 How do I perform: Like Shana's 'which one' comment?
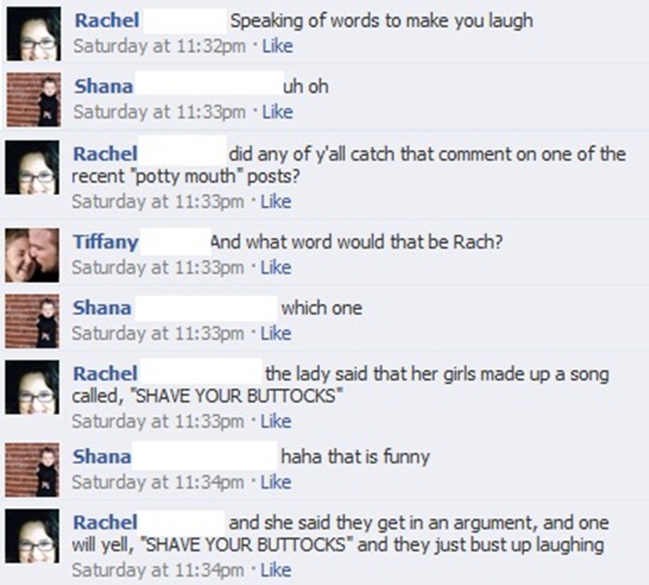(x=278, y=333)
